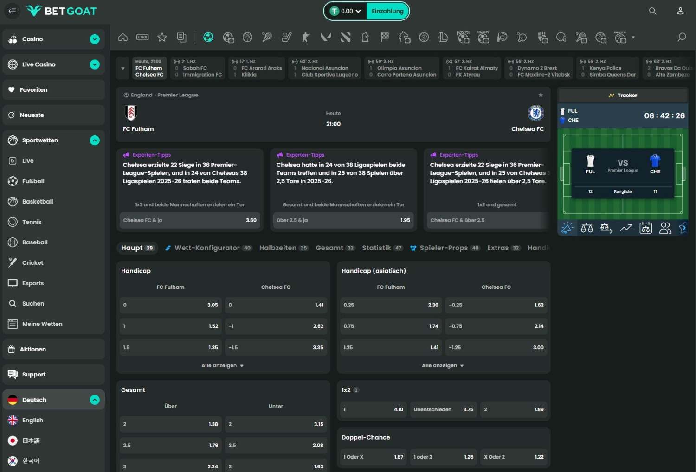The width and height of the screenshot is (696, 472).
Task: Switch to the Haupt tab
Action: tap(137, 248)
